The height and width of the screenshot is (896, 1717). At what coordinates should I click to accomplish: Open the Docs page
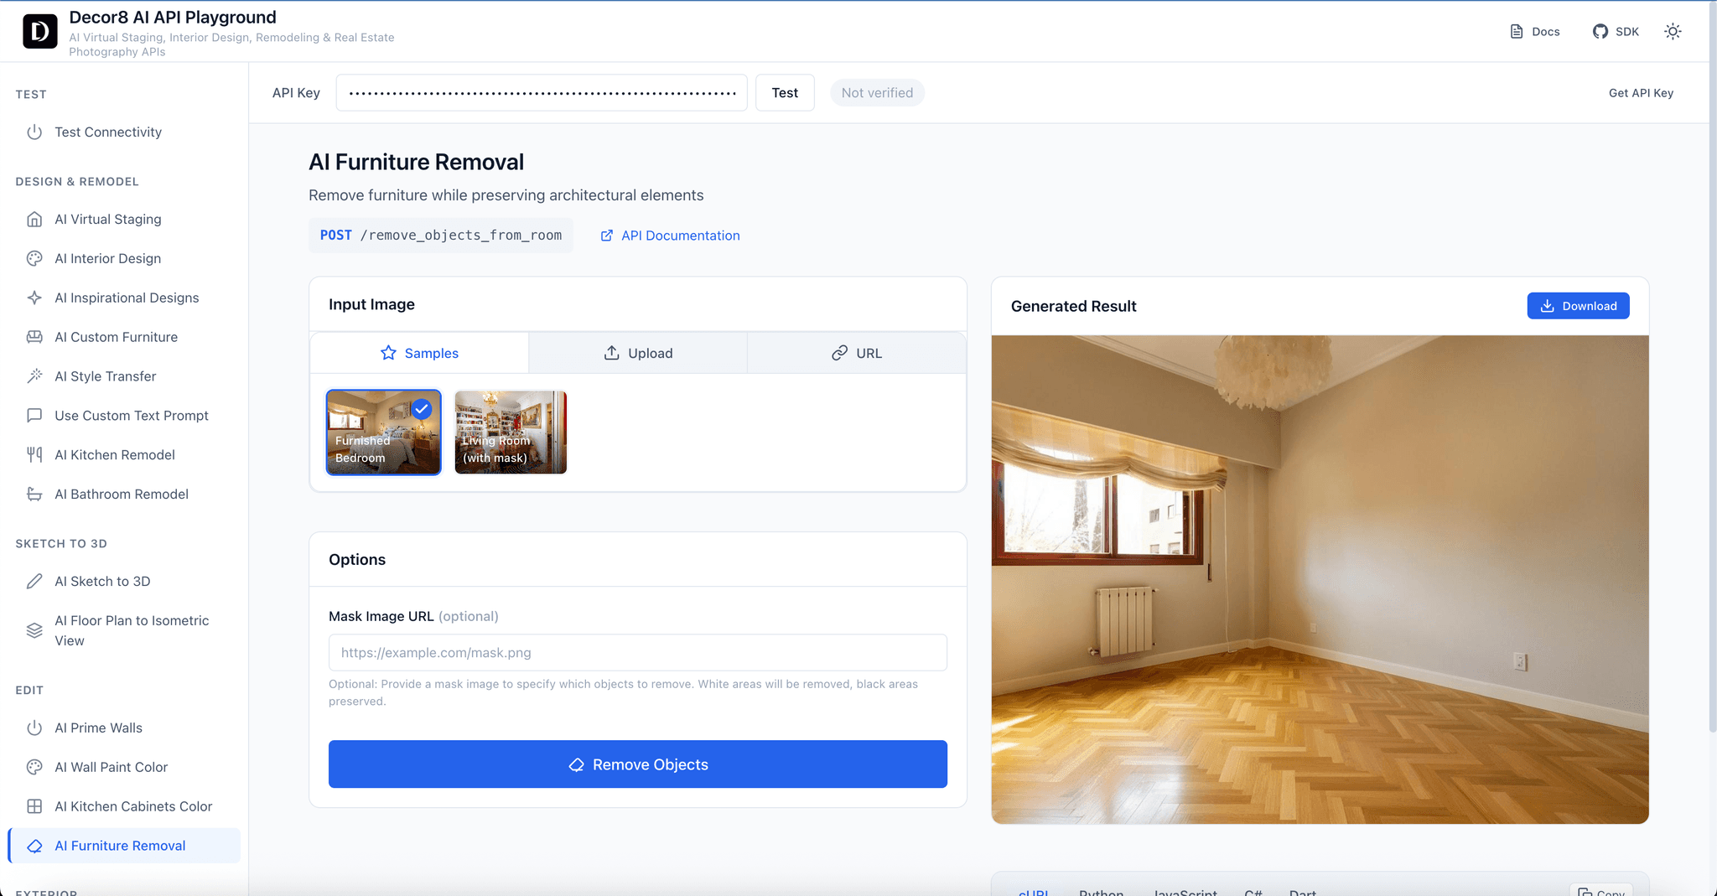pos(1535,31)
